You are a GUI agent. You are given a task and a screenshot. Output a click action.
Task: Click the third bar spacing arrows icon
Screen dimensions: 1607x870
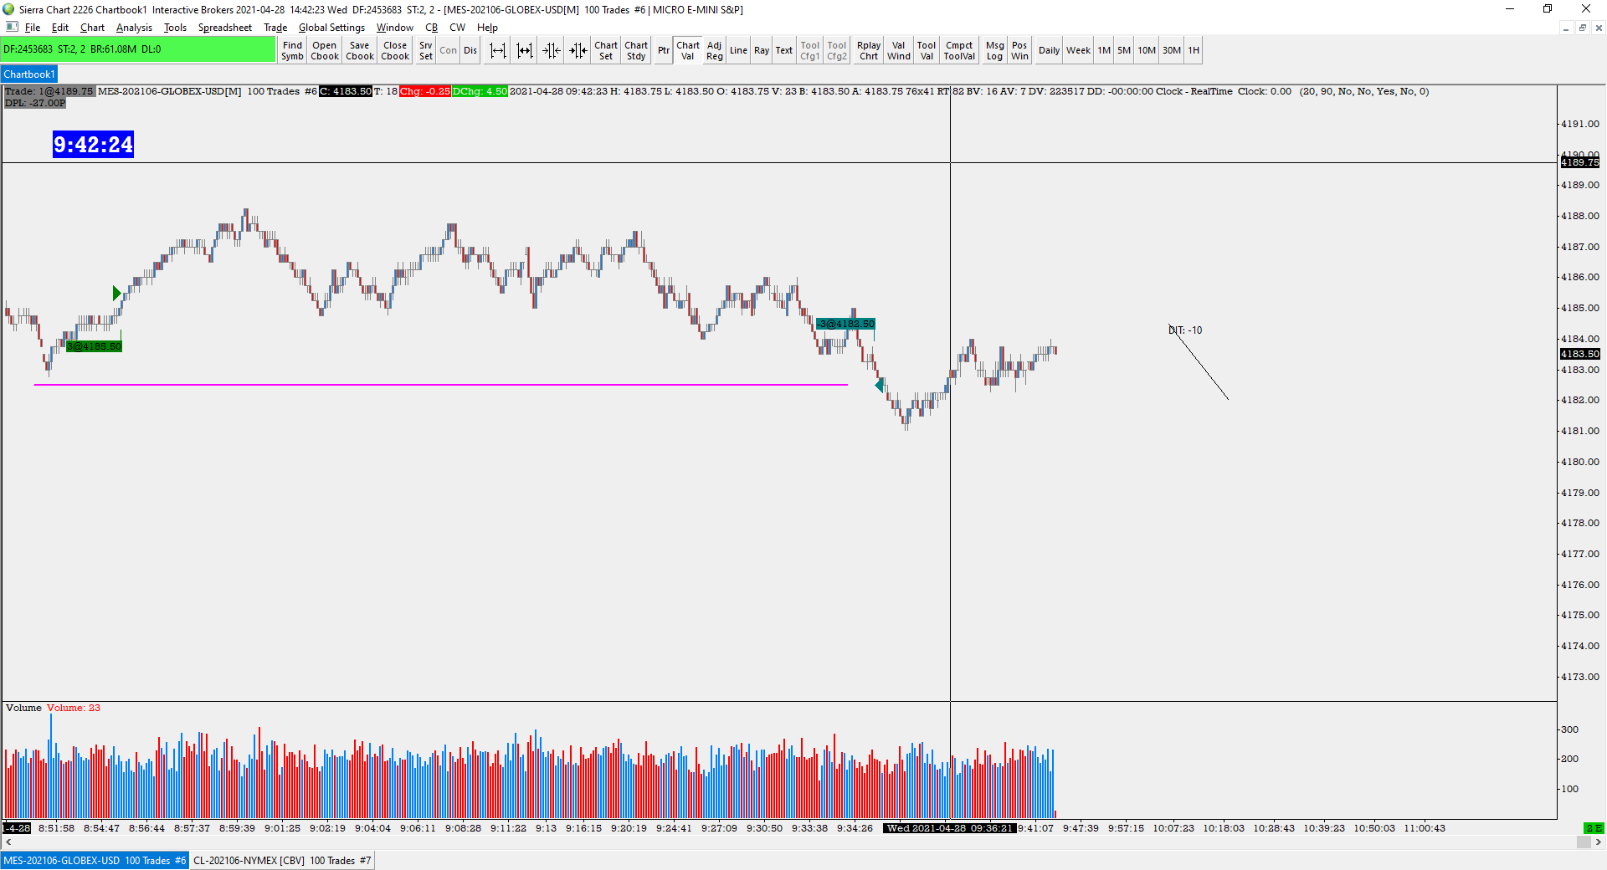click(x=552, y=50)
